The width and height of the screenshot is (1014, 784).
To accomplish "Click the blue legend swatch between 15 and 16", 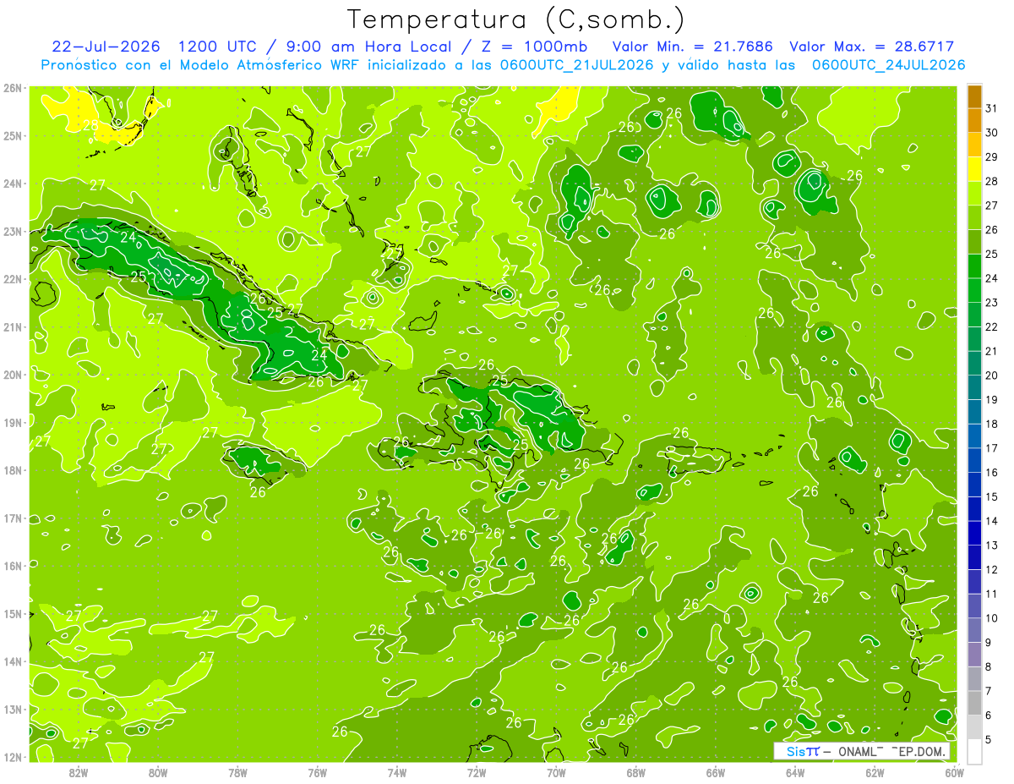I will point(974,485).
